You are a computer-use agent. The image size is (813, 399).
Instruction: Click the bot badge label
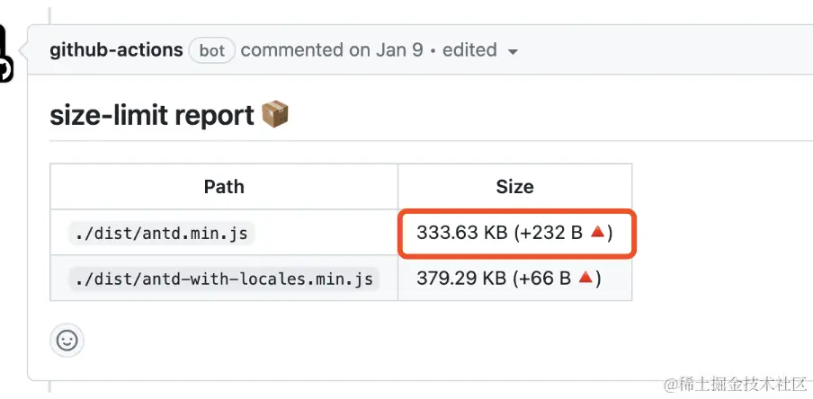pyautogui.click(x=212, y=50)
